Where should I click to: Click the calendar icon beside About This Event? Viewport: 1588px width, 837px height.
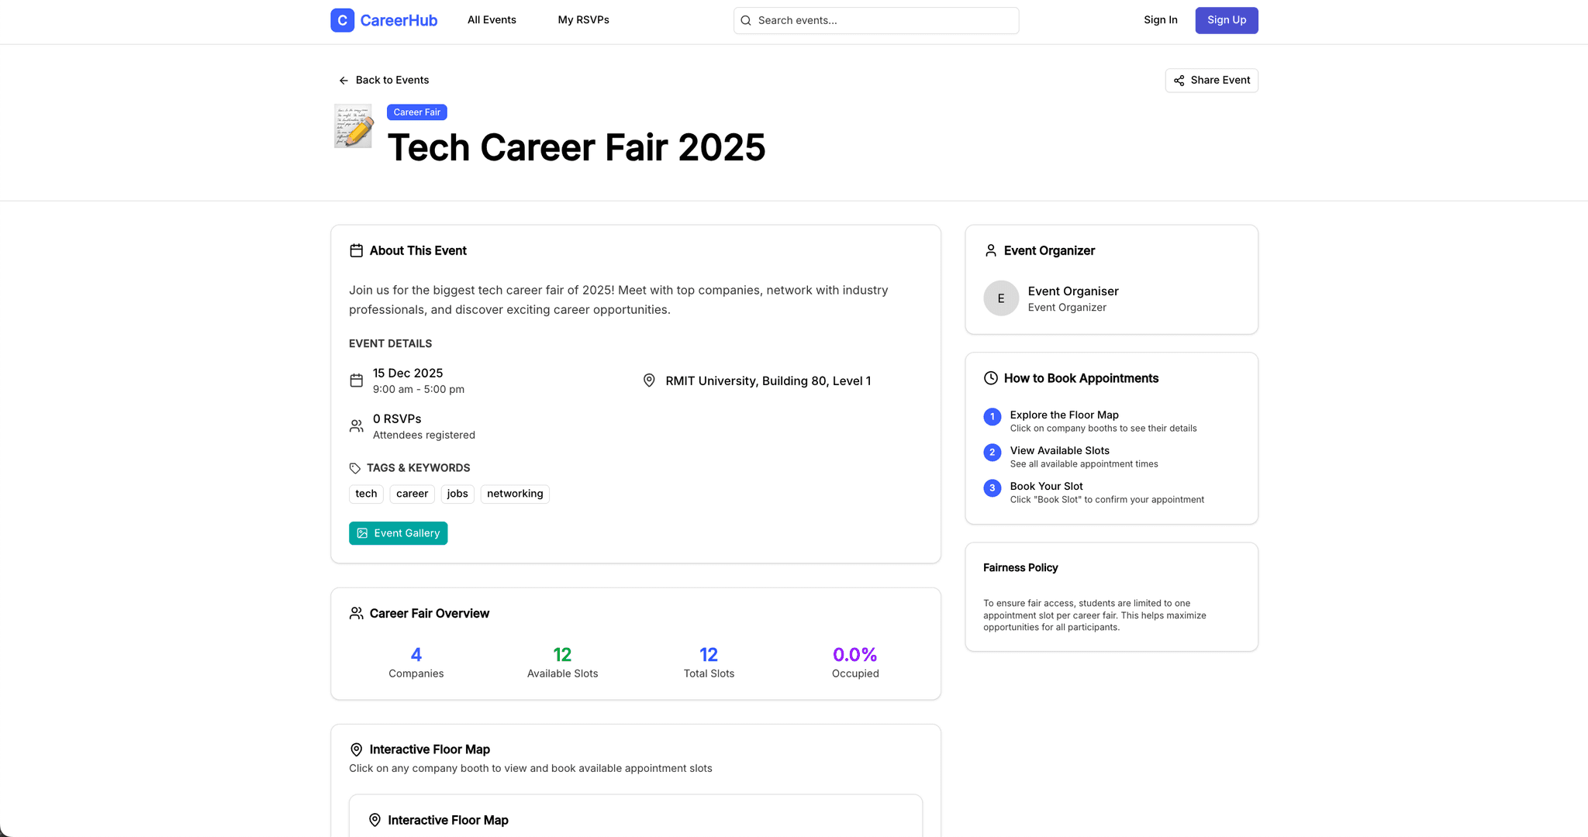(356, 250)
